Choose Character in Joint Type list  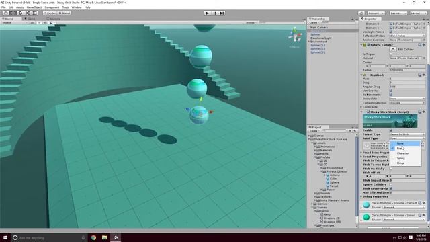pos(405,153)
